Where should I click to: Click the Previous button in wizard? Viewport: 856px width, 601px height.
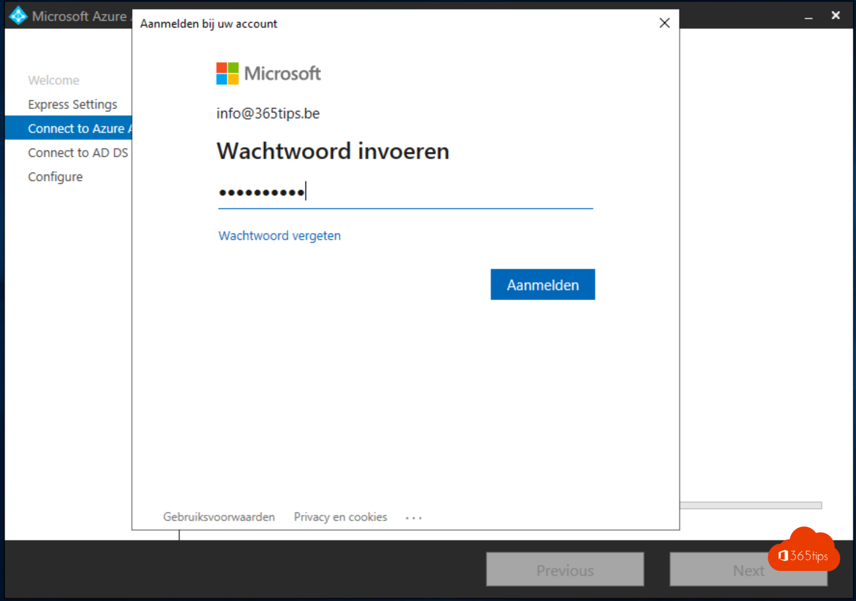(565, 569)
